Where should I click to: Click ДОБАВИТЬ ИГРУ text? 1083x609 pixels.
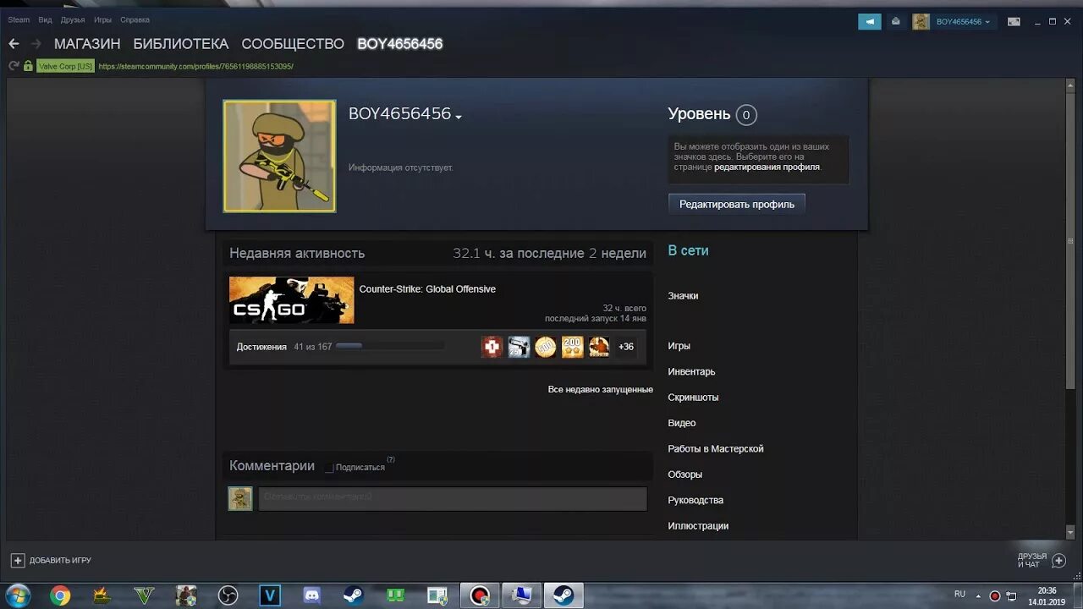click(x=60, y=560)
